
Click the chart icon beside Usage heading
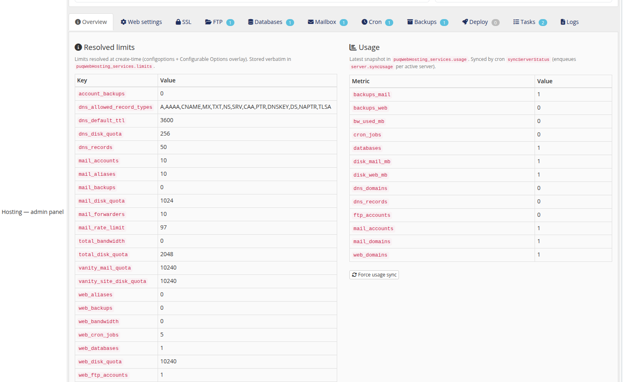(353, 47)
